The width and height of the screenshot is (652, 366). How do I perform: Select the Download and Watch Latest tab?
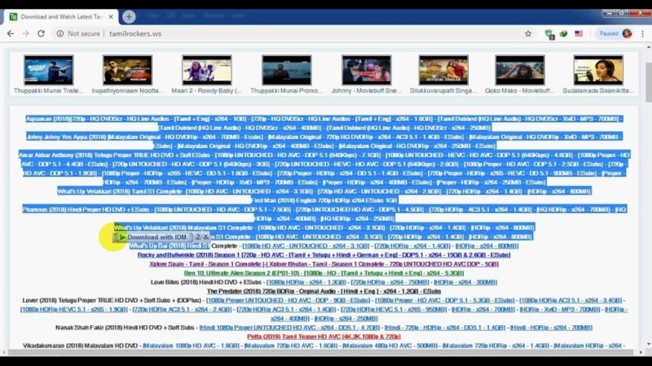tap(60, 16)
